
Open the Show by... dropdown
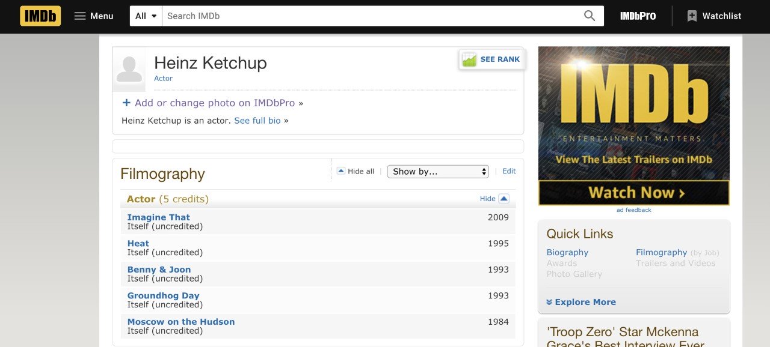click(438, 172)
